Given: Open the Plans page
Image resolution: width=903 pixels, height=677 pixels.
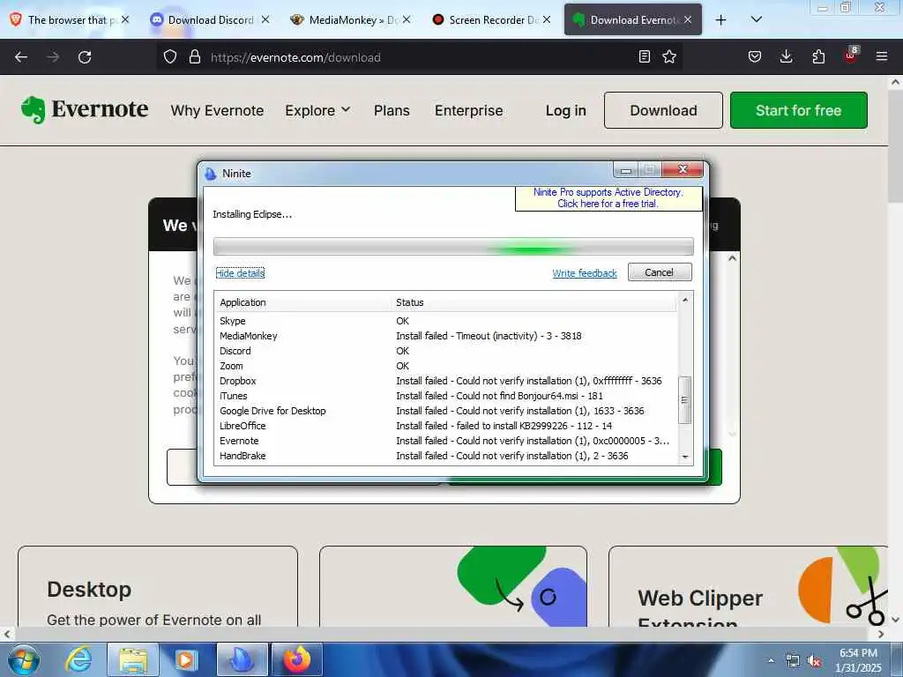Looking at the screenshot, I should coord(392,110).
